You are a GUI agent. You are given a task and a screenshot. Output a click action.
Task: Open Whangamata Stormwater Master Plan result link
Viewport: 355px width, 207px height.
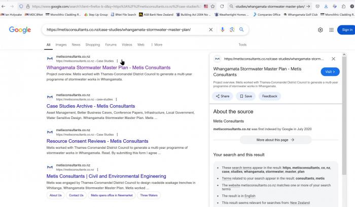(109, 68)
